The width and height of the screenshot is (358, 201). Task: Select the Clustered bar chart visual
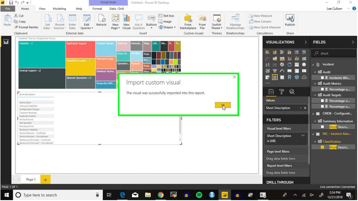(x=282, y=52)
